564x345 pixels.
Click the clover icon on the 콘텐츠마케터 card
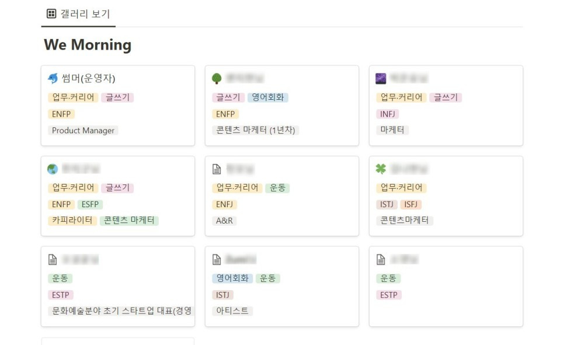click(x=381, y=169)
